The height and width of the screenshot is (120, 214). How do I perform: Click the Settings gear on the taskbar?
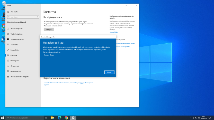point(73,118)
